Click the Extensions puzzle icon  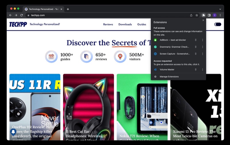[x=204, y=15]
